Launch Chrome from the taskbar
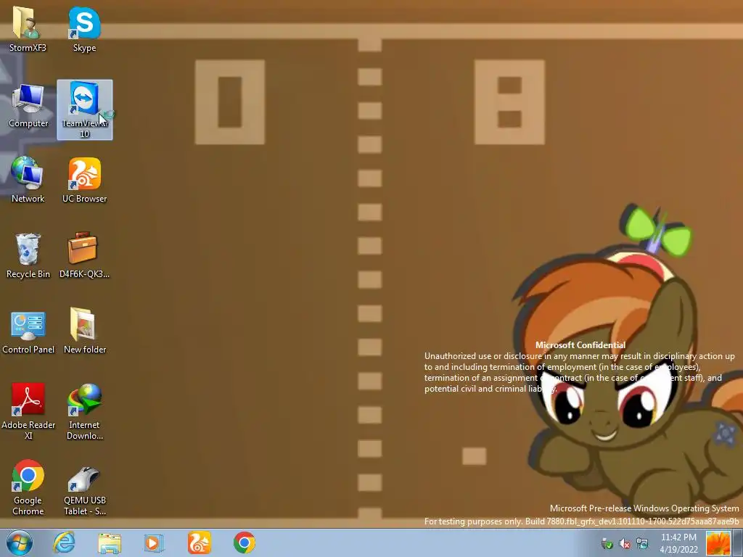Screen dimensions: 743x557 coord(245,542)
